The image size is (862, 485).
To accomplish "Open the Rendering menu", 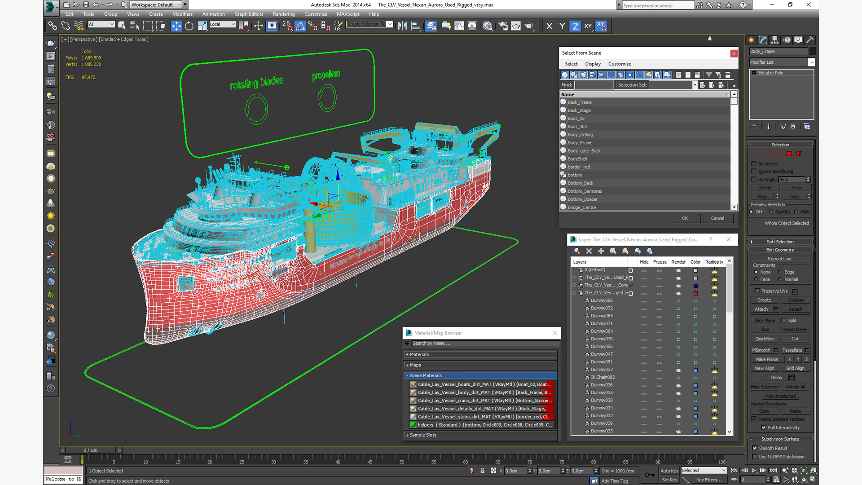I will click(x=284, y=14).
